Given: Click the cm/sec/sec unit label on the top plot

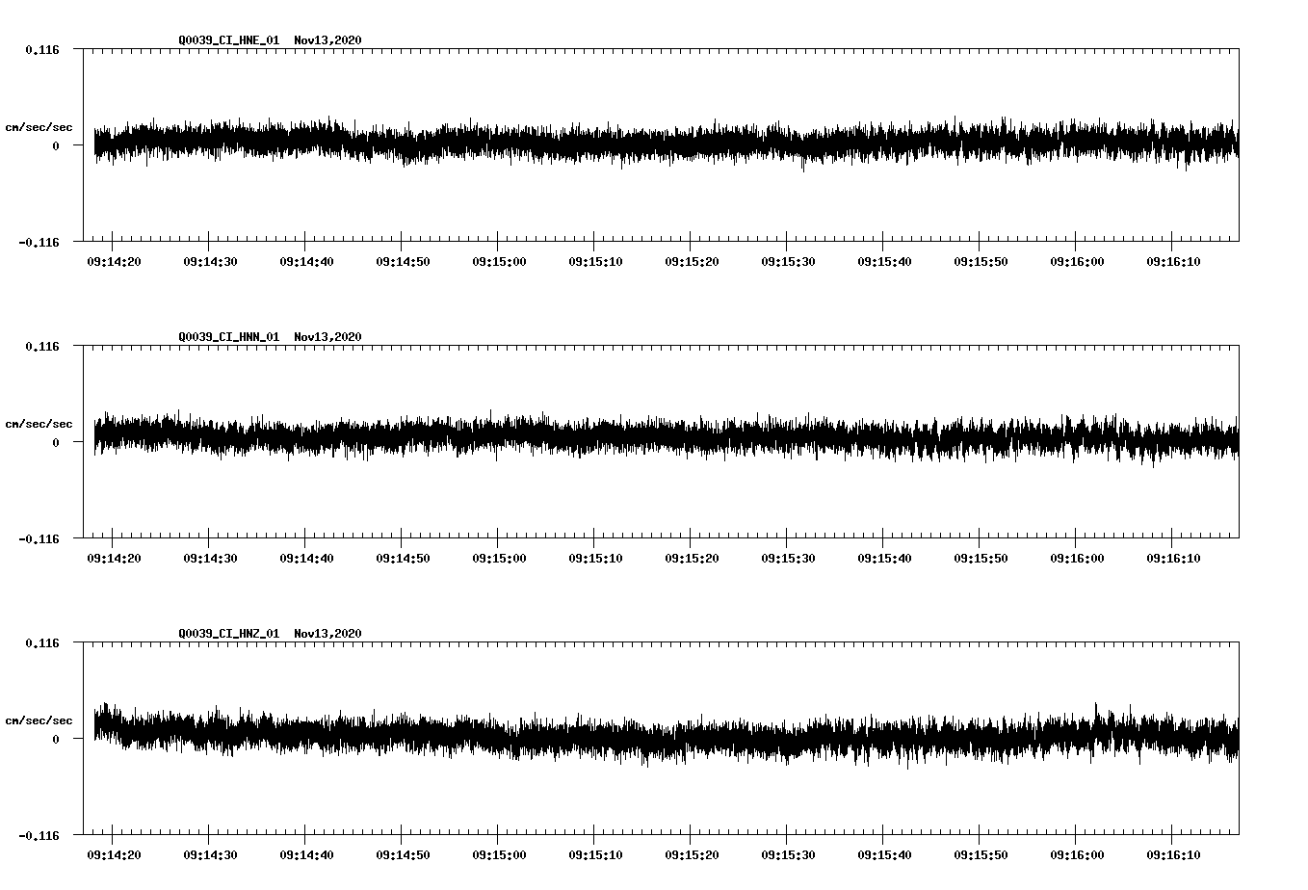Looking at the screenshot, I should [x=39, y=126].
